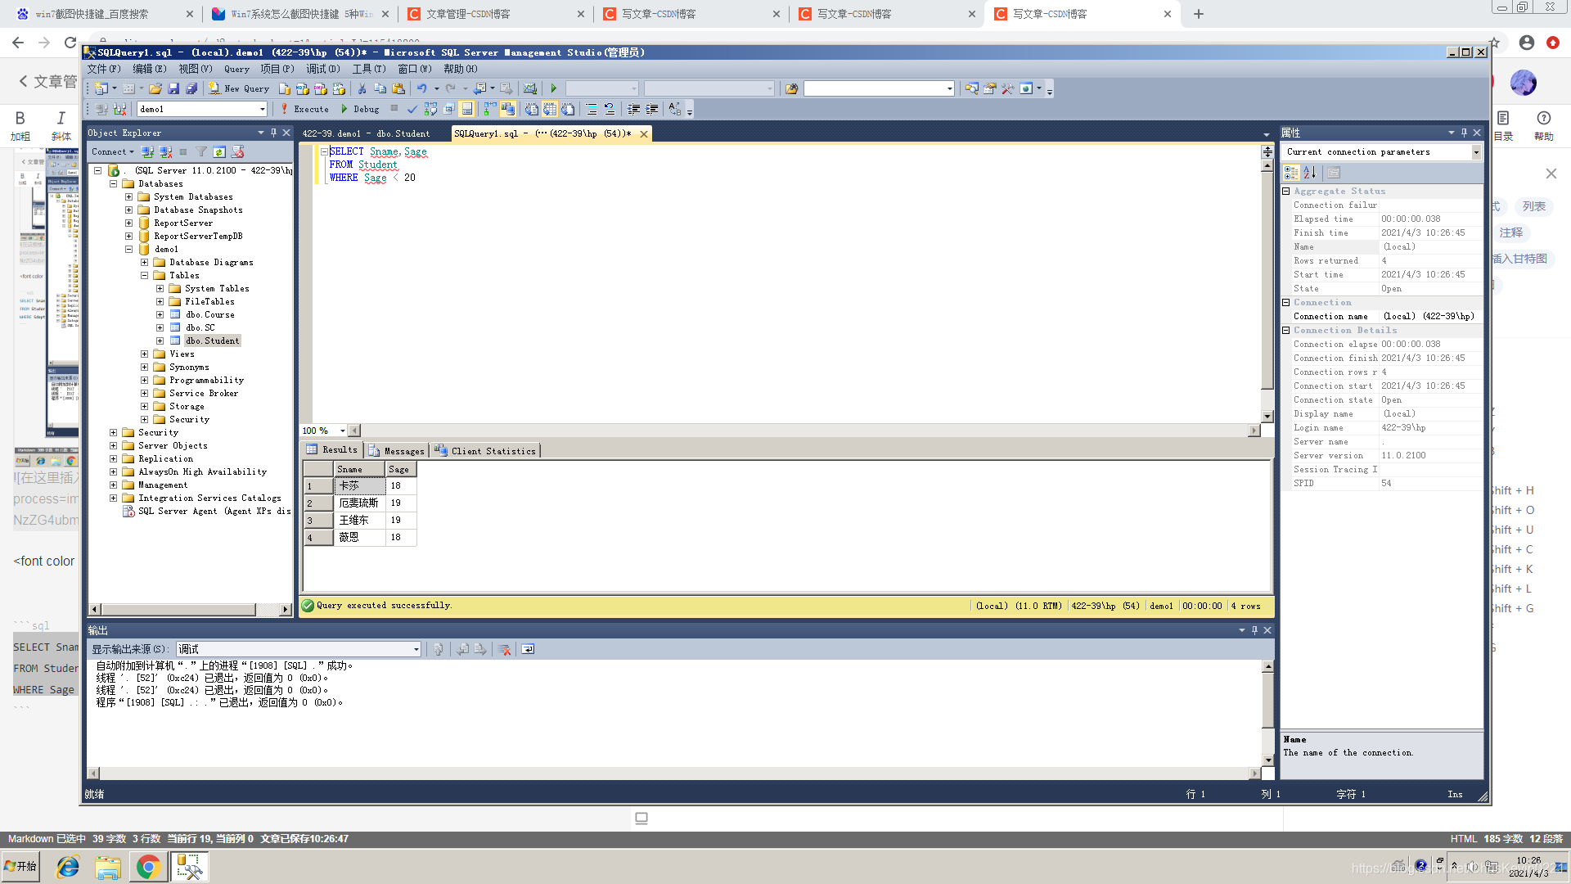Screen dimensions: 1571x884
Task: Click the Execute button
Action: pyautogui.click(x=304, y=109)
